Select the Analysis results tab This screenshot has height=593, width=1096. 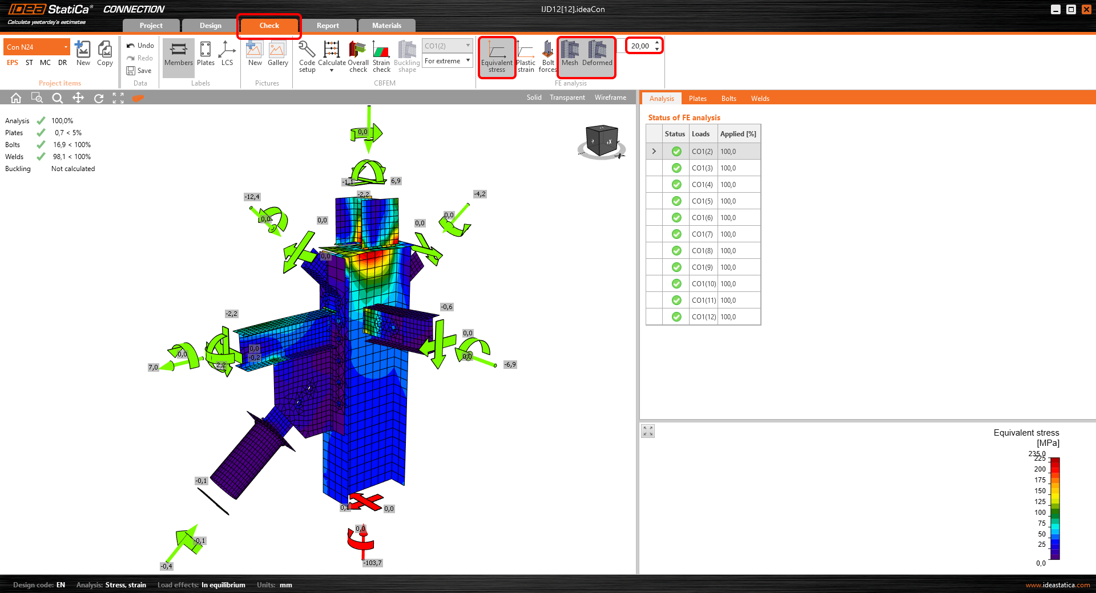662,99
